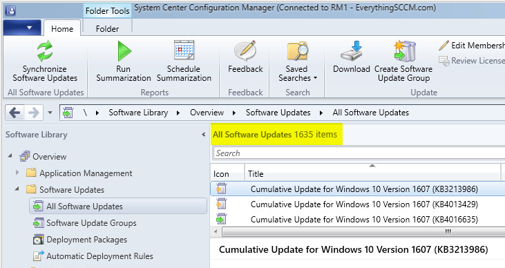This screenshot has width=505, height=268.
Task: Click Create Software Update Group icon
Action: 405,51
